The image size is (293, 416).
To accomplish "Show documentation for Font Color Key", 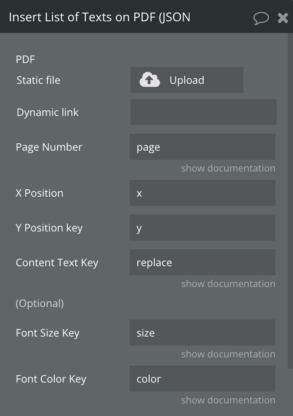I will pos(228,400).
